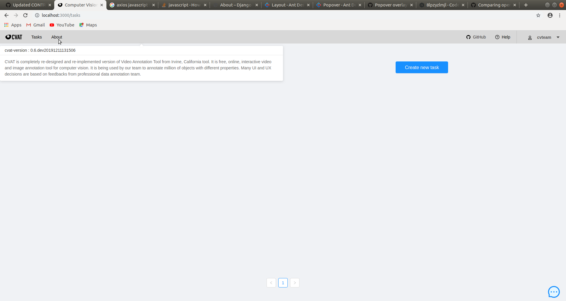Open the Gmail bookmark
The image size is (566, 301).
click(36, 25)
